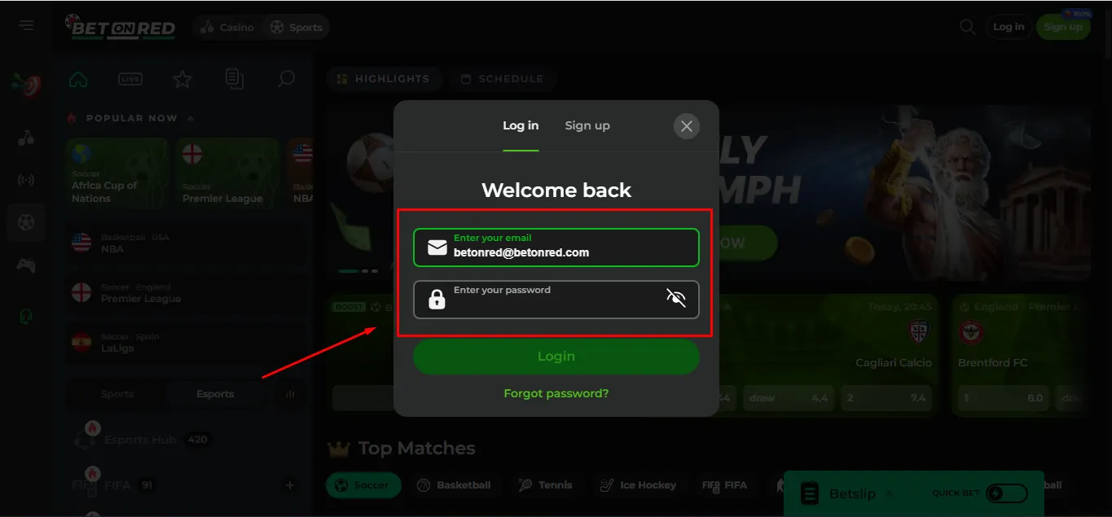Click the banner carousel indicator dots
Image resolution: width=1112 pixels, height=517 pixels.
[358, 270]
